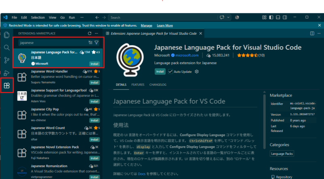Install Japanese Romanization extension
The image size is (324, 179).
pos(94,177)
